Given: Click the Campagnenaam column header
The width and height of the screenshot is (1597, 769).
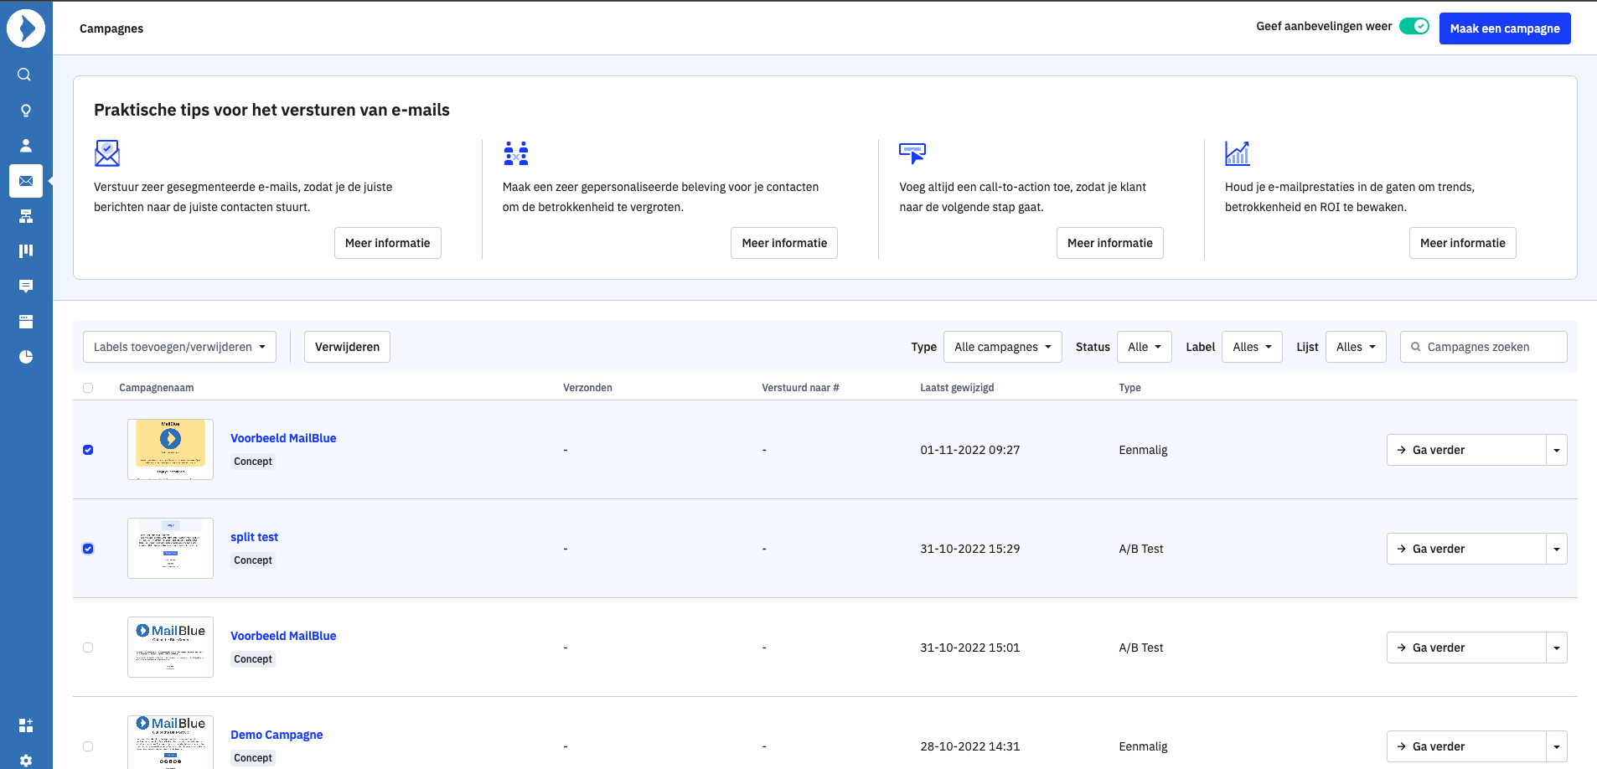Looking at the screenshot, I should [157, 388].
